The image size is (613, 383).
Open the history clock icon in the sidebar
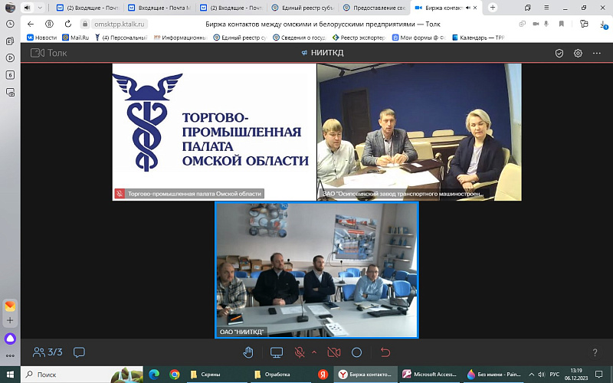pyautogui.click(x=10, y=24)
